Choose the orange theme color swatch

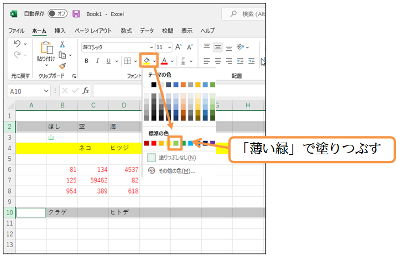[183, 85]
